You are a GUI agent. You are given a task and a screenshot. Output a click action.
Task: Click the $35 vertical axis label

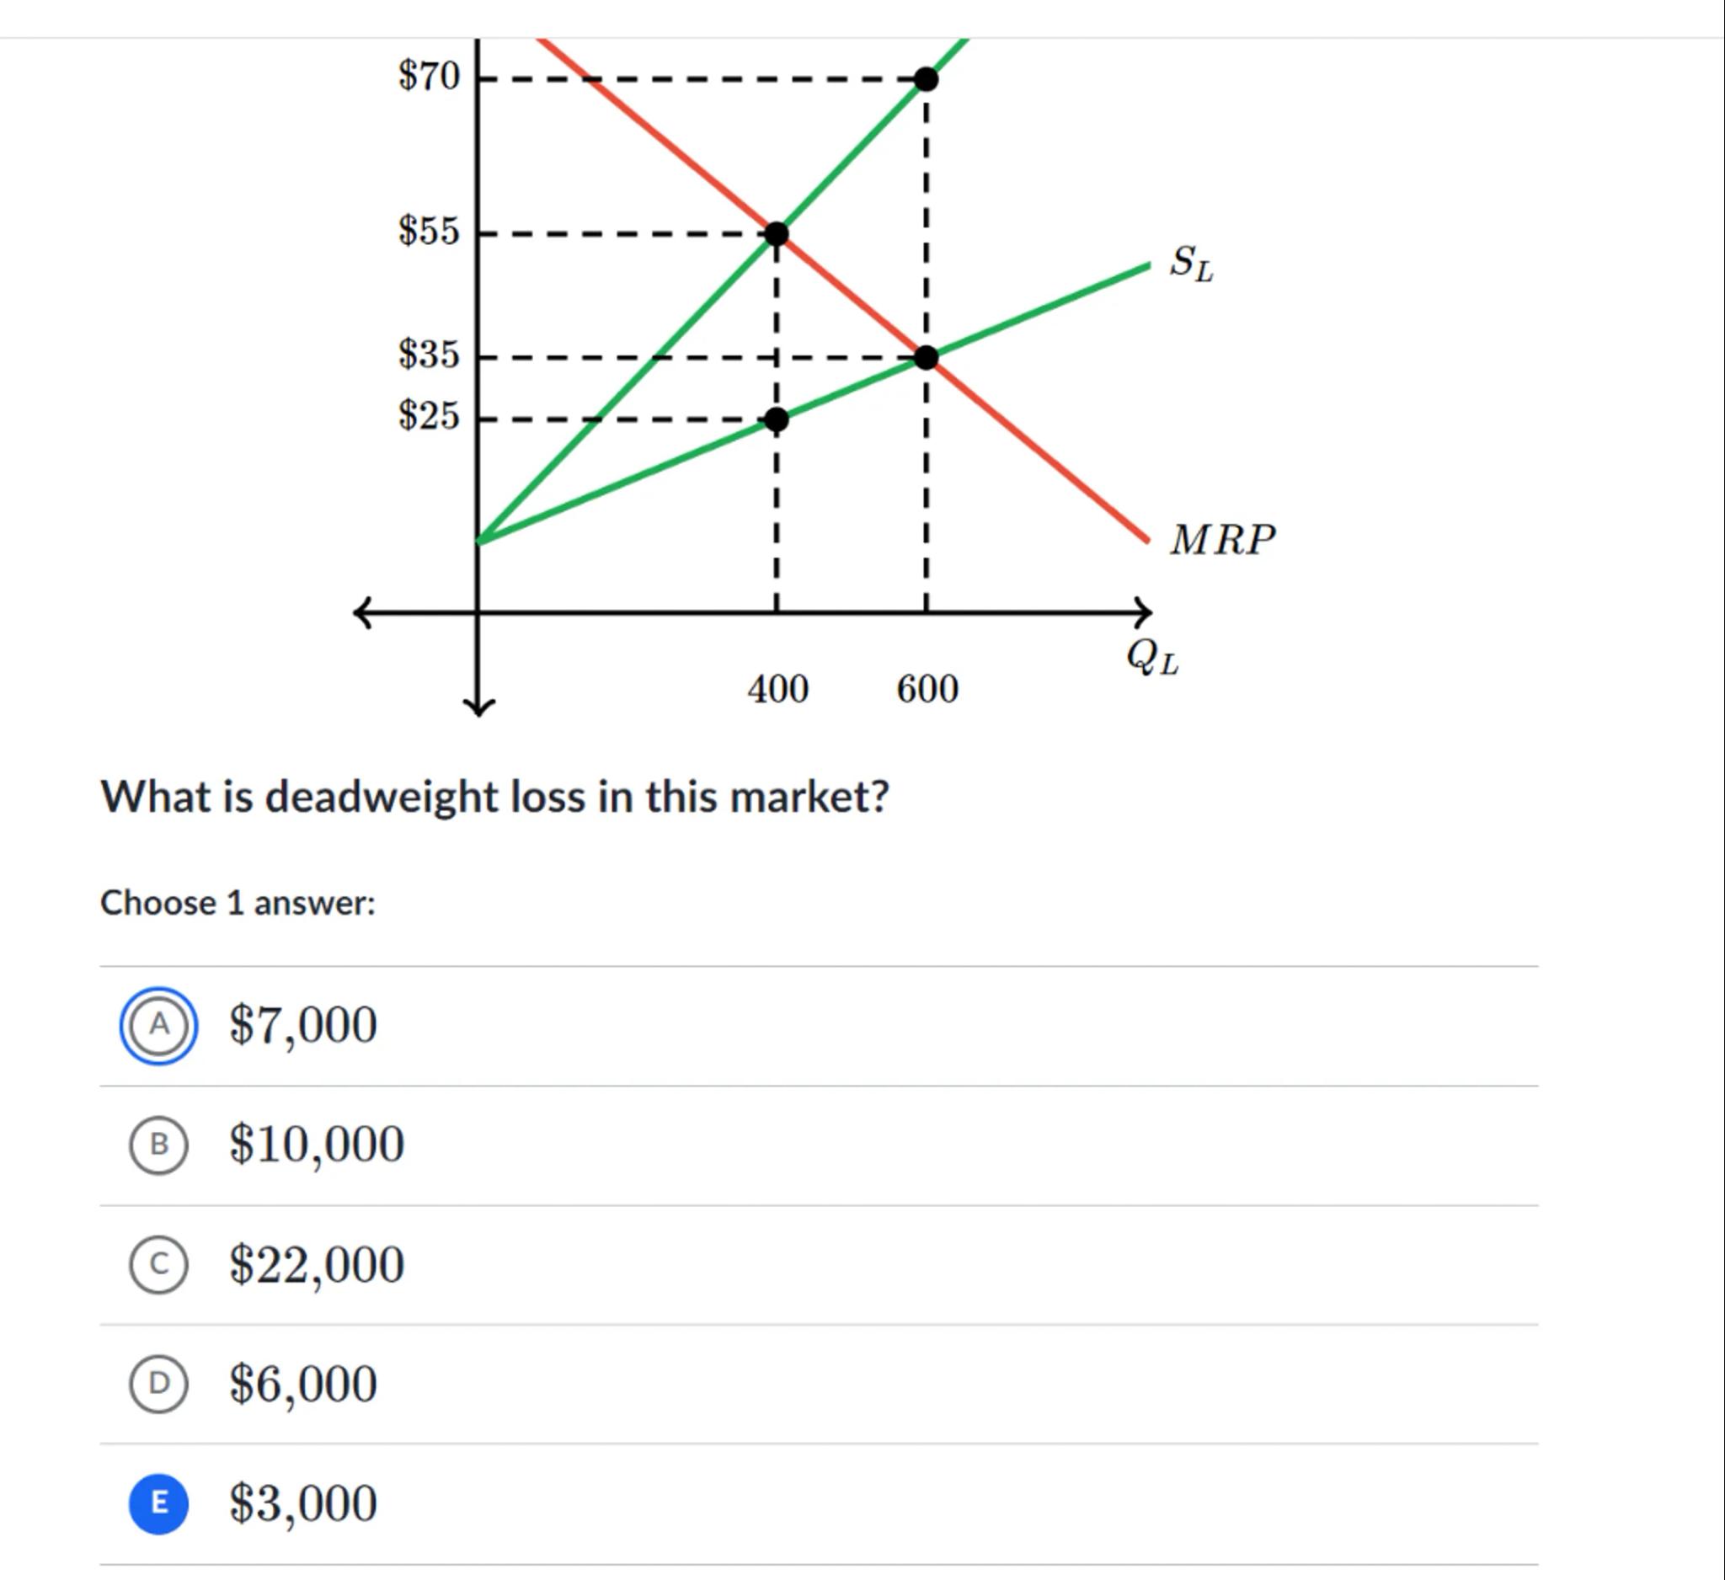point(429,355)
